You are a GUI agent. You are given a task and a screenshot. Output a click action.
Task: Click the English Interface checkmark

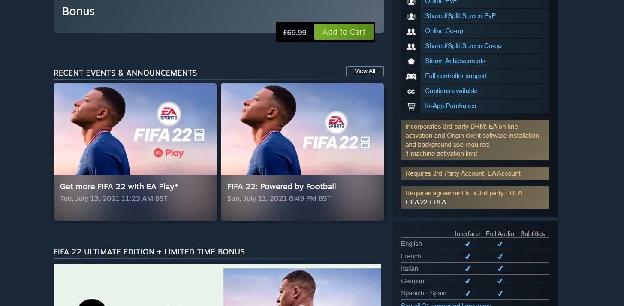click(467, 244)
